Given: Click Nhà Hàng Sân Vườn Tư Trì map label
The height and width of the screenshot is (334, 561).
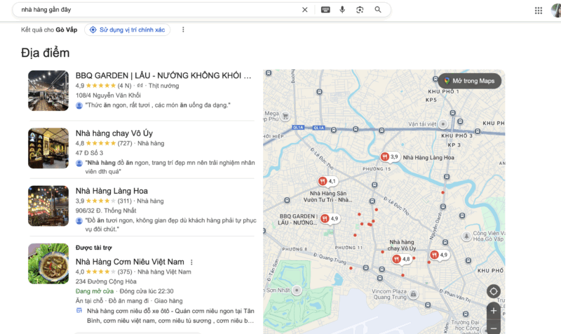Looking at the screenshot, I should pyautogui.click(x=327, y=196).
